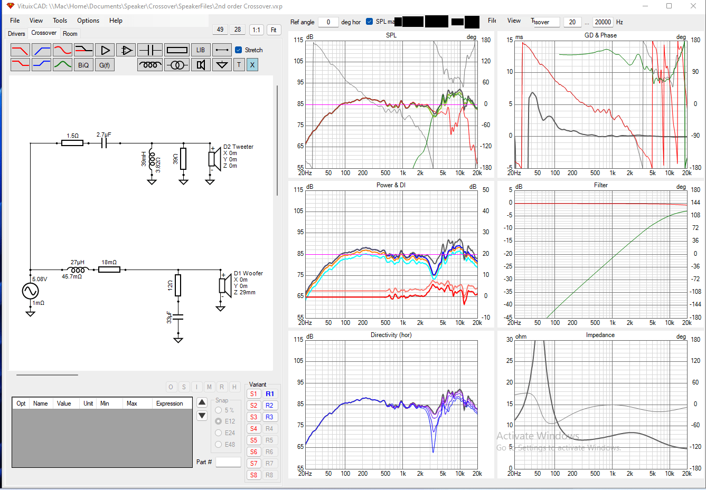Screen dimensions: 706x490
Task: Click the T toolbar button
Action: (x=239, y=65)
